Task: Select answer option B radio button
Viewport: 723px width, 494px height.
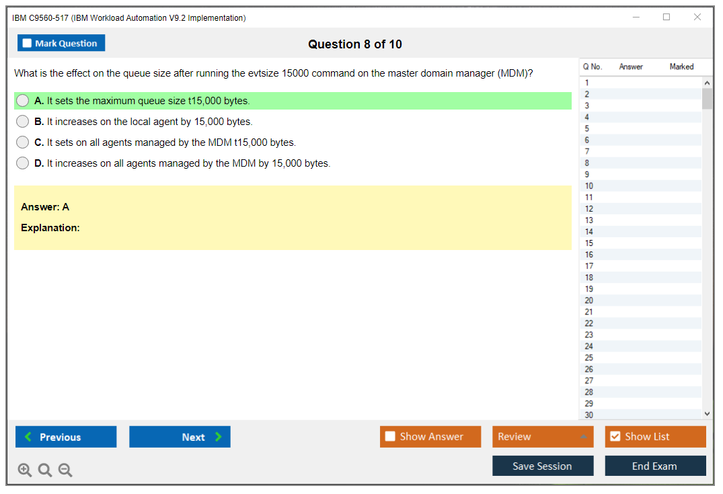Action: click(x=23, y=122)
